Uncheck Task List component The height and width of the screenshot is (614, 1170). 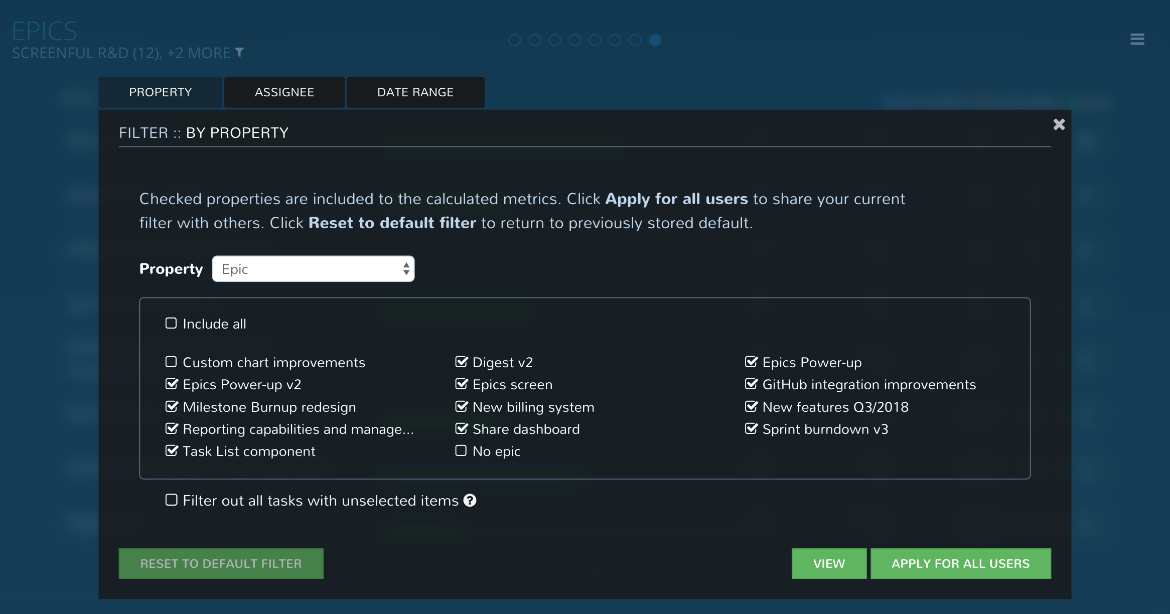pos(172,450)
